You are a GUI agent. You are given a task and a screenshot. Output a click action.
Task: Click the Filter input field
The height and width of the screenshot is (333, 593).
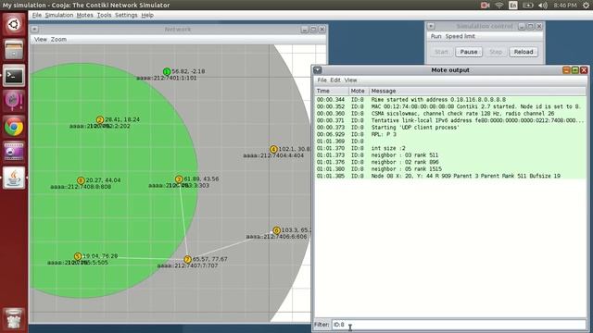[x=459, y=325]
